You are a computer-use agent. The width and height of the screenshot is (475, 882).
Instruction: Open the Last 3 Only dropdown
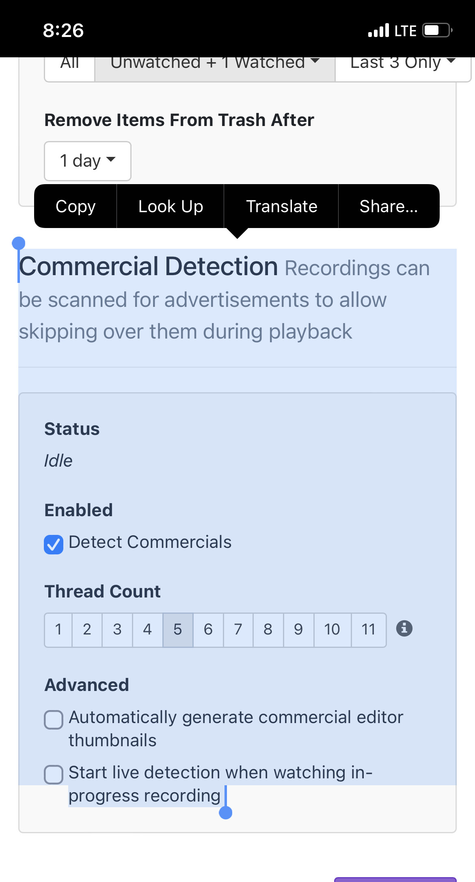coord(402,63)
